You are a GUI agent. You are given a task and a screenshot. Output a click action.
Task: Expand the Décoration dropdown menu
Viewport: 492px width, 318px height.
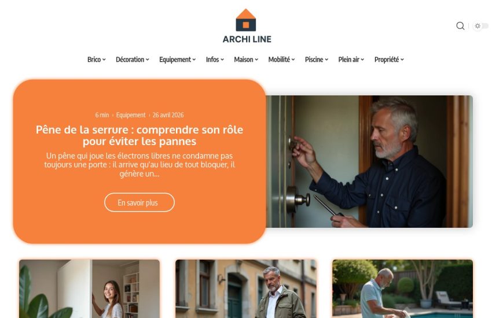pos(132,60)
